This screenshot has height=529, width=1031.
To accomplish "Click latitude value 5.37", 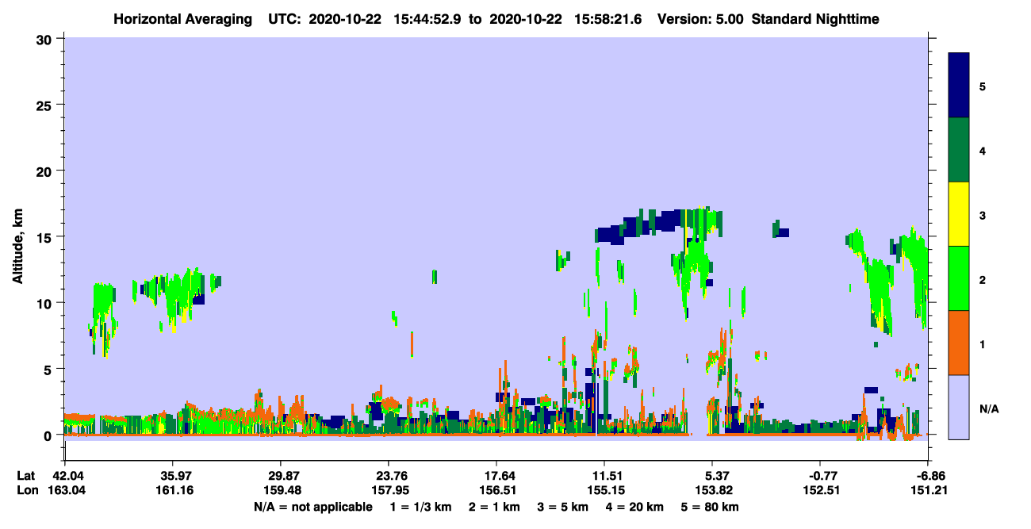I will tap(712, 476).
